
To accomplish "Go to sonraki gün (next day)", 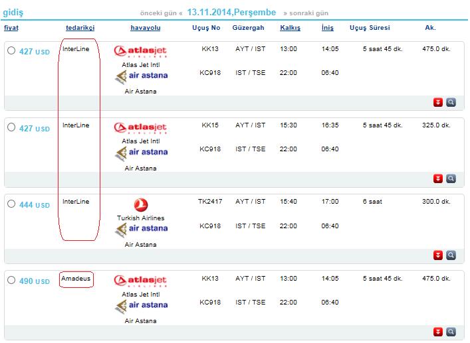I will coord(306,13).
